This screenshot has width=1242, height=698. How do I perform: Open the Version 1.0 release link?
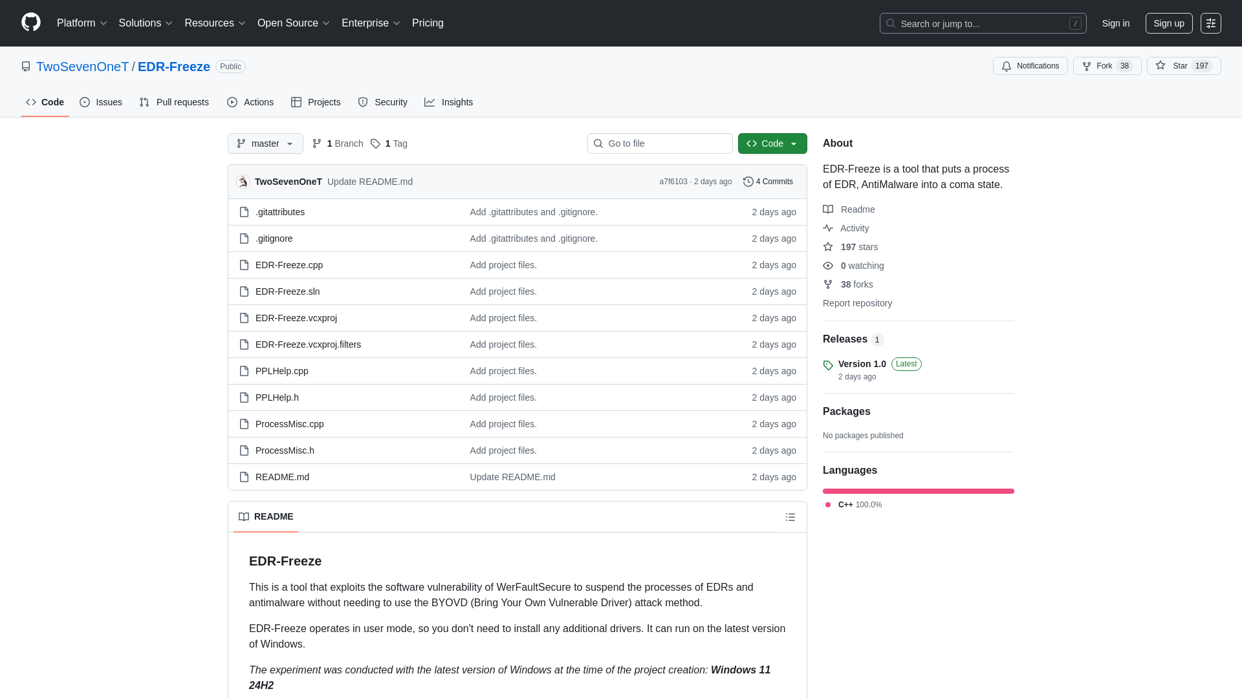pos(862,364)
